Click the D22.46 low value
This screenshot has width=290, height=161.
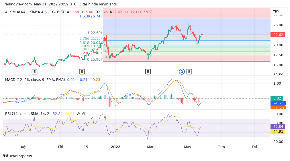pos(101,12)
